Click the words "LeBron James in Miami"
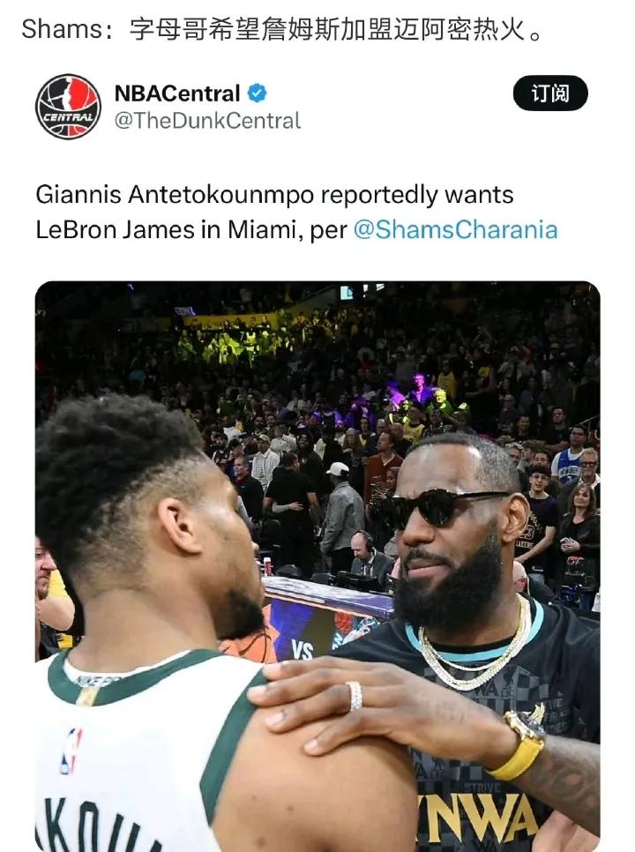The image size is (635, 852). tap(166, 229)
